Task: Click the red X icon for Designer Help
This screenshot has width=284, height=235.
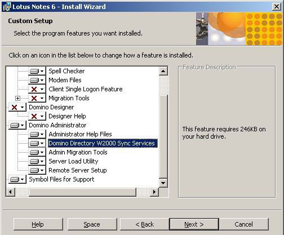Action: coord(37,116)
